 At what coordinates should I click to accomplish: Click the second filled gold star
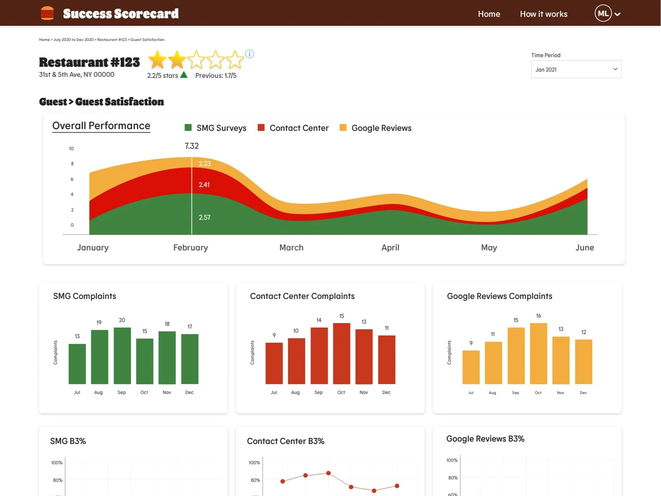click(x=177, y=60)
